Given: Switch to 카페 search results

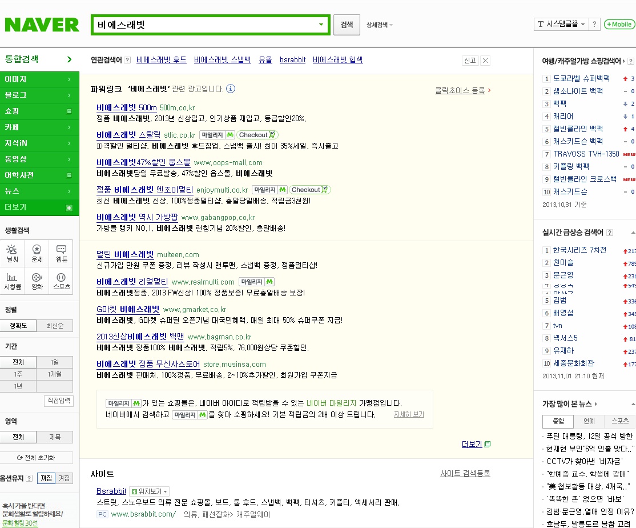Looking at the screenshot, I should click(x=39, y=127).
